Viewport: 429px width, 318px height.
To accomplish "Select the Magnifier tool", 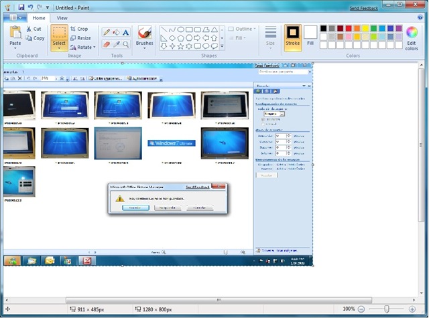I will 125,44.
